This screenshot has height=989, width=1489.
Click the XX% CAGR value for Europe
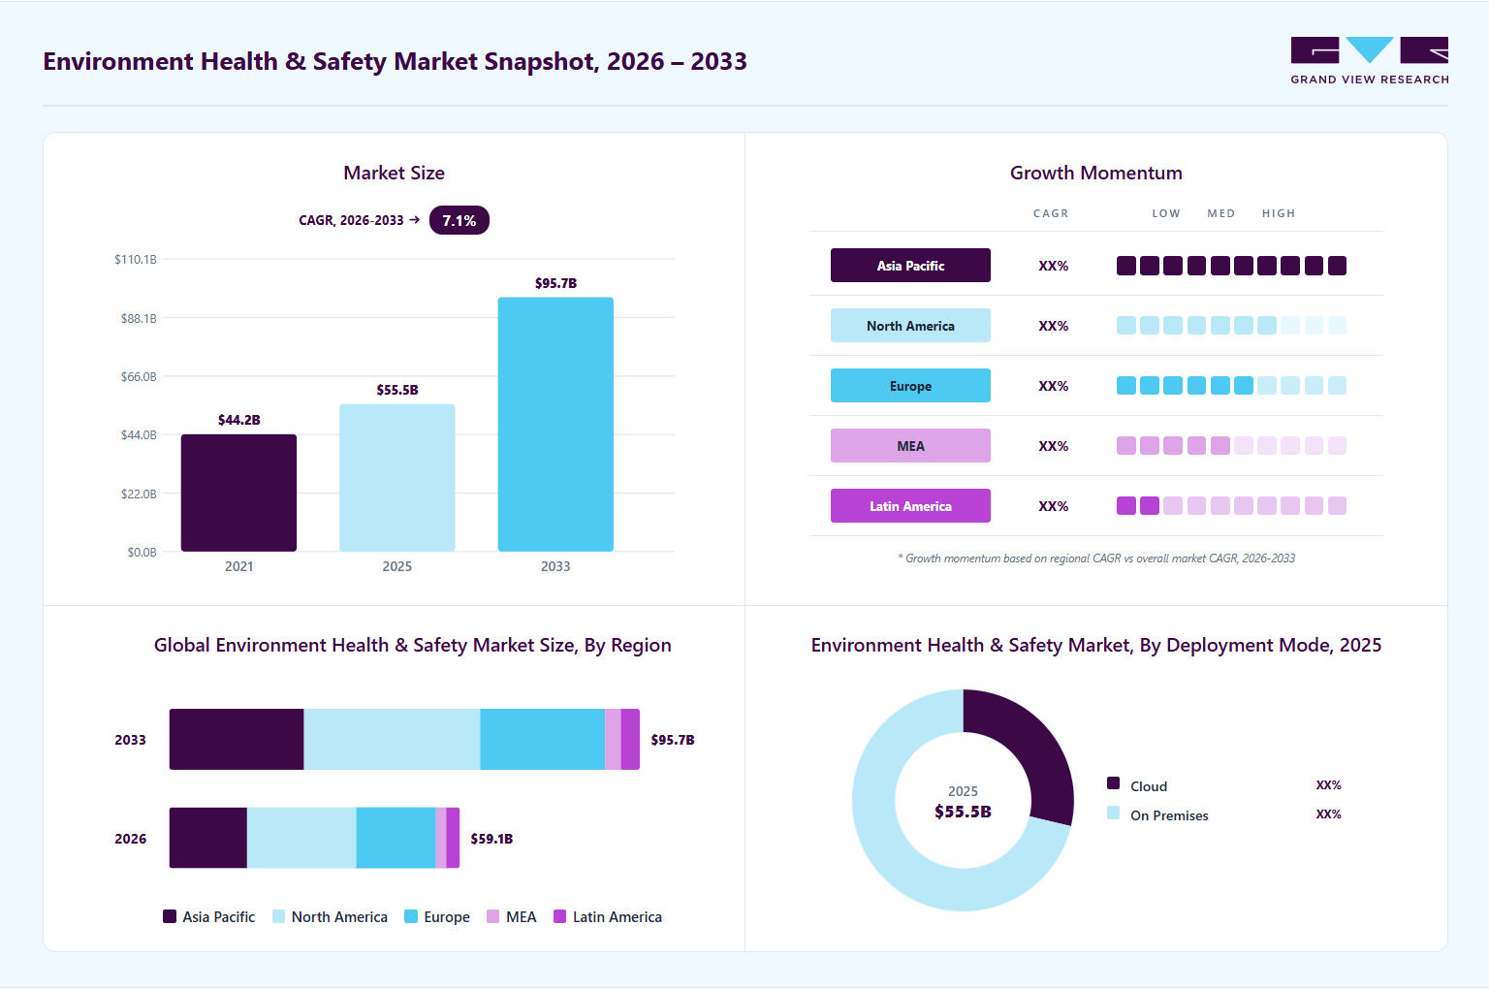(1054, 386)
